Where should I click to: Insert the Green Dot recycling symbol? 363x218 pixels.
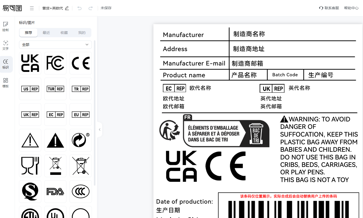click(81, 140)
